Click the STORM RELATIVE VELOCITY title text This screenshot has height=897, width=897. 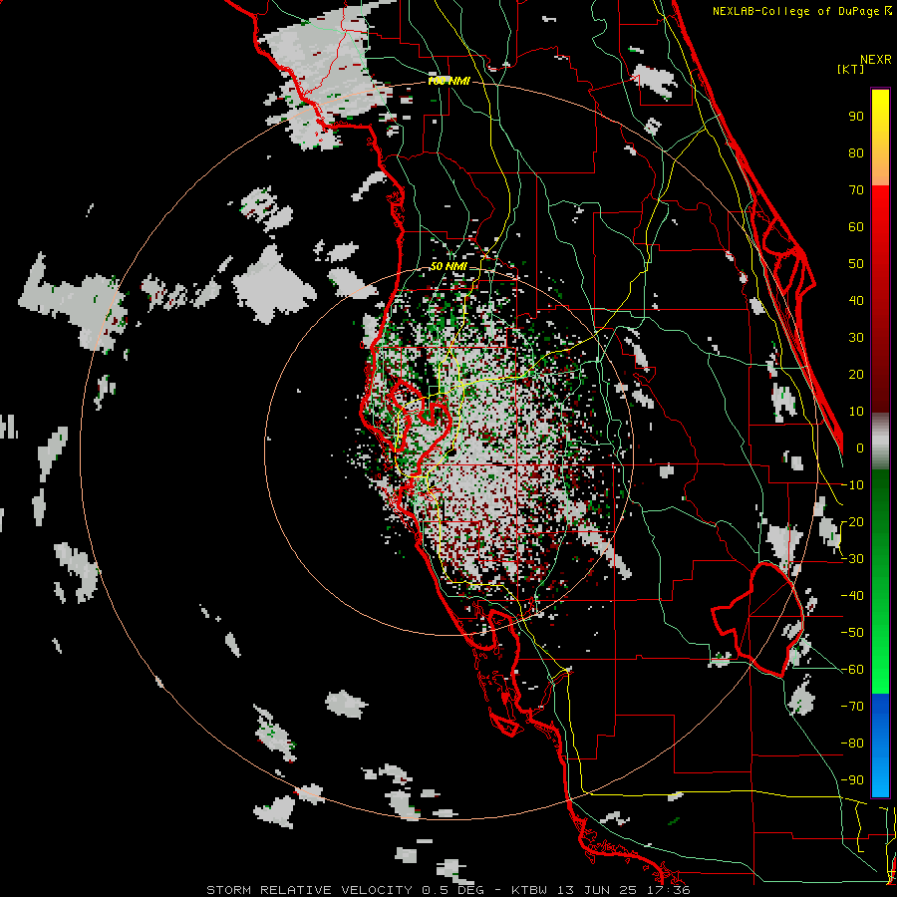[309, 890]
